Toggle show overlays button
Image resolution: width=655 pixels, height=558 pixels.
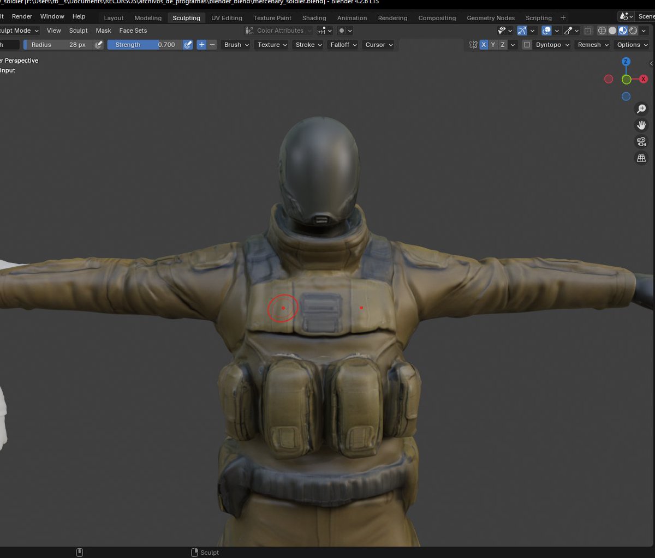(546, 31)
